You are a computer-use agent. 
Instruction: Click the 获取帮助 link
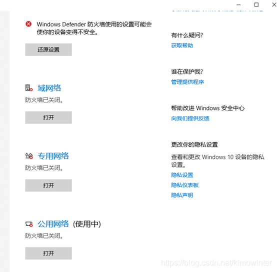(x=182, y=45)
